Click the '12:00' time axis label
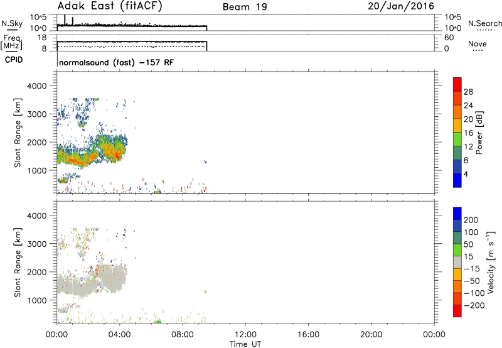 click(x=245, y=335)
